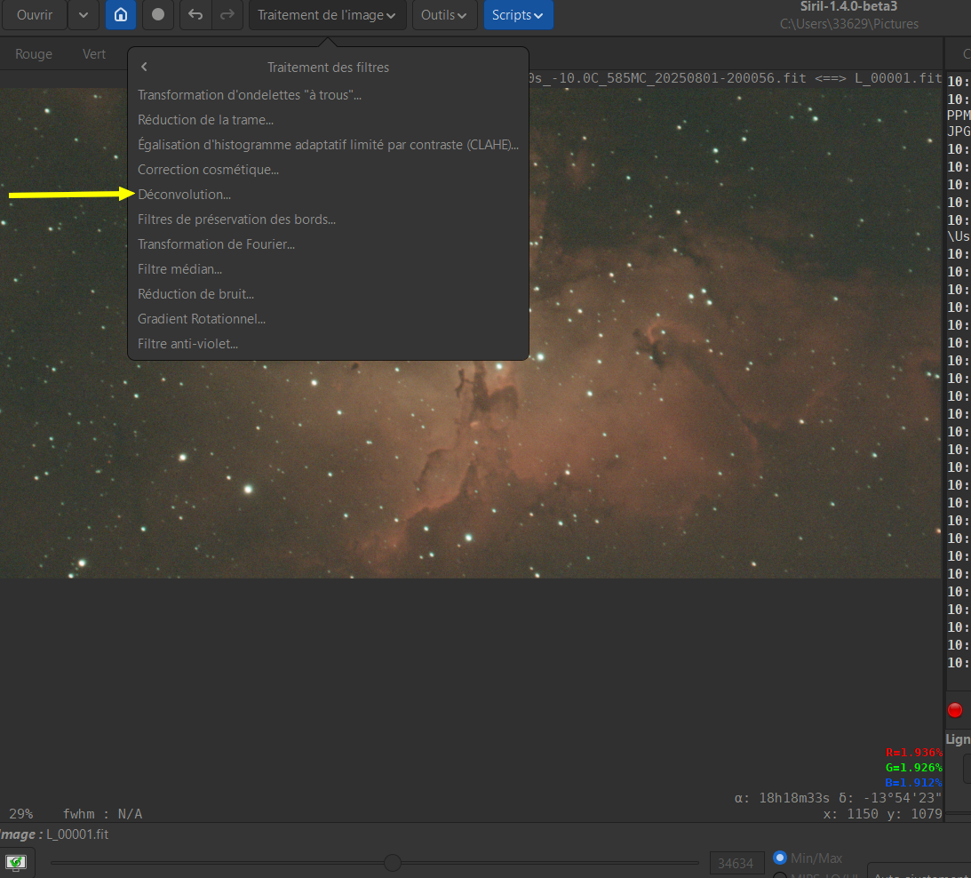
Task: Click the Ouvrir button
Action: point(34,15)
